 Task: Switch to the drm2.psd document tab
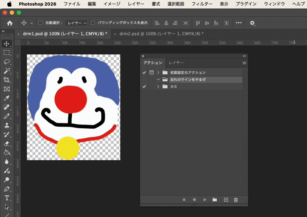(162, 34)
